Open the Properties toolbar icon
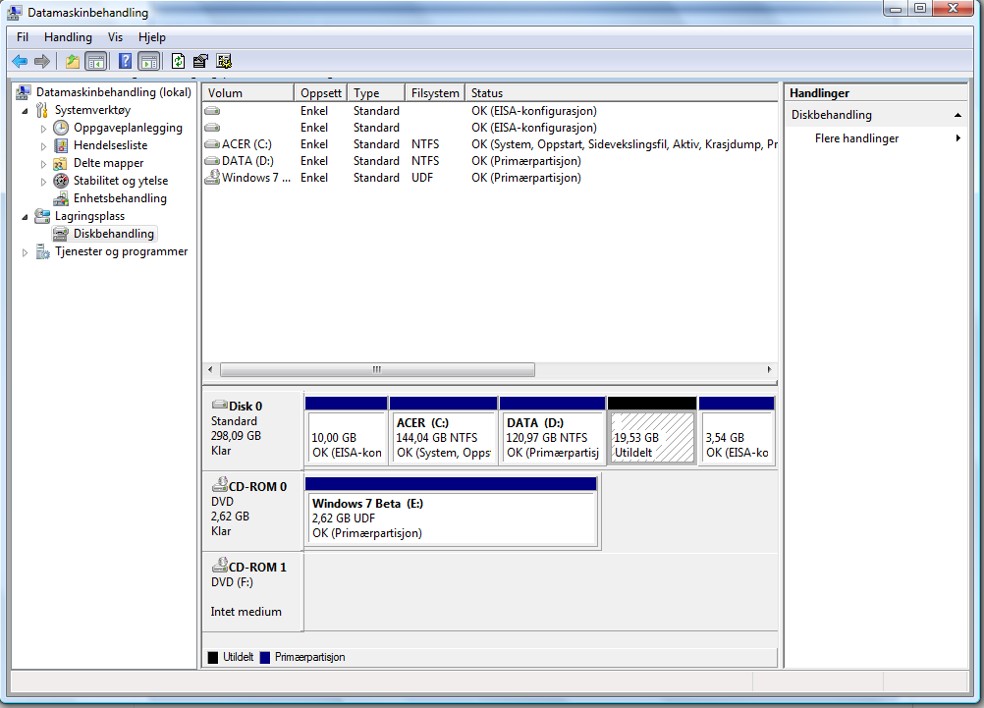 point(200,61)
